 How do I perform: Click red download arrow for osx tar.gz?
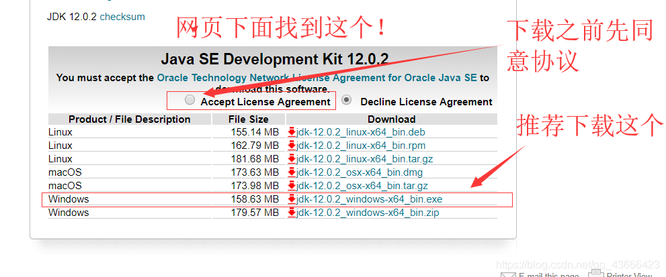point(292,186)
